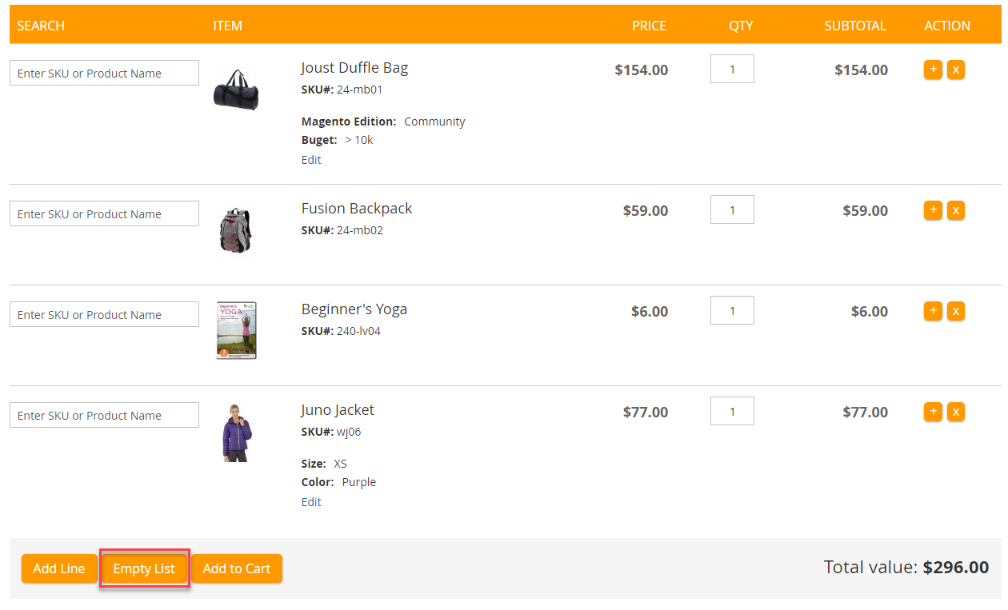Remove Beginner's Yoga with the x icon
Screen dimensions: 1008x610
click(x=955, y=310)
